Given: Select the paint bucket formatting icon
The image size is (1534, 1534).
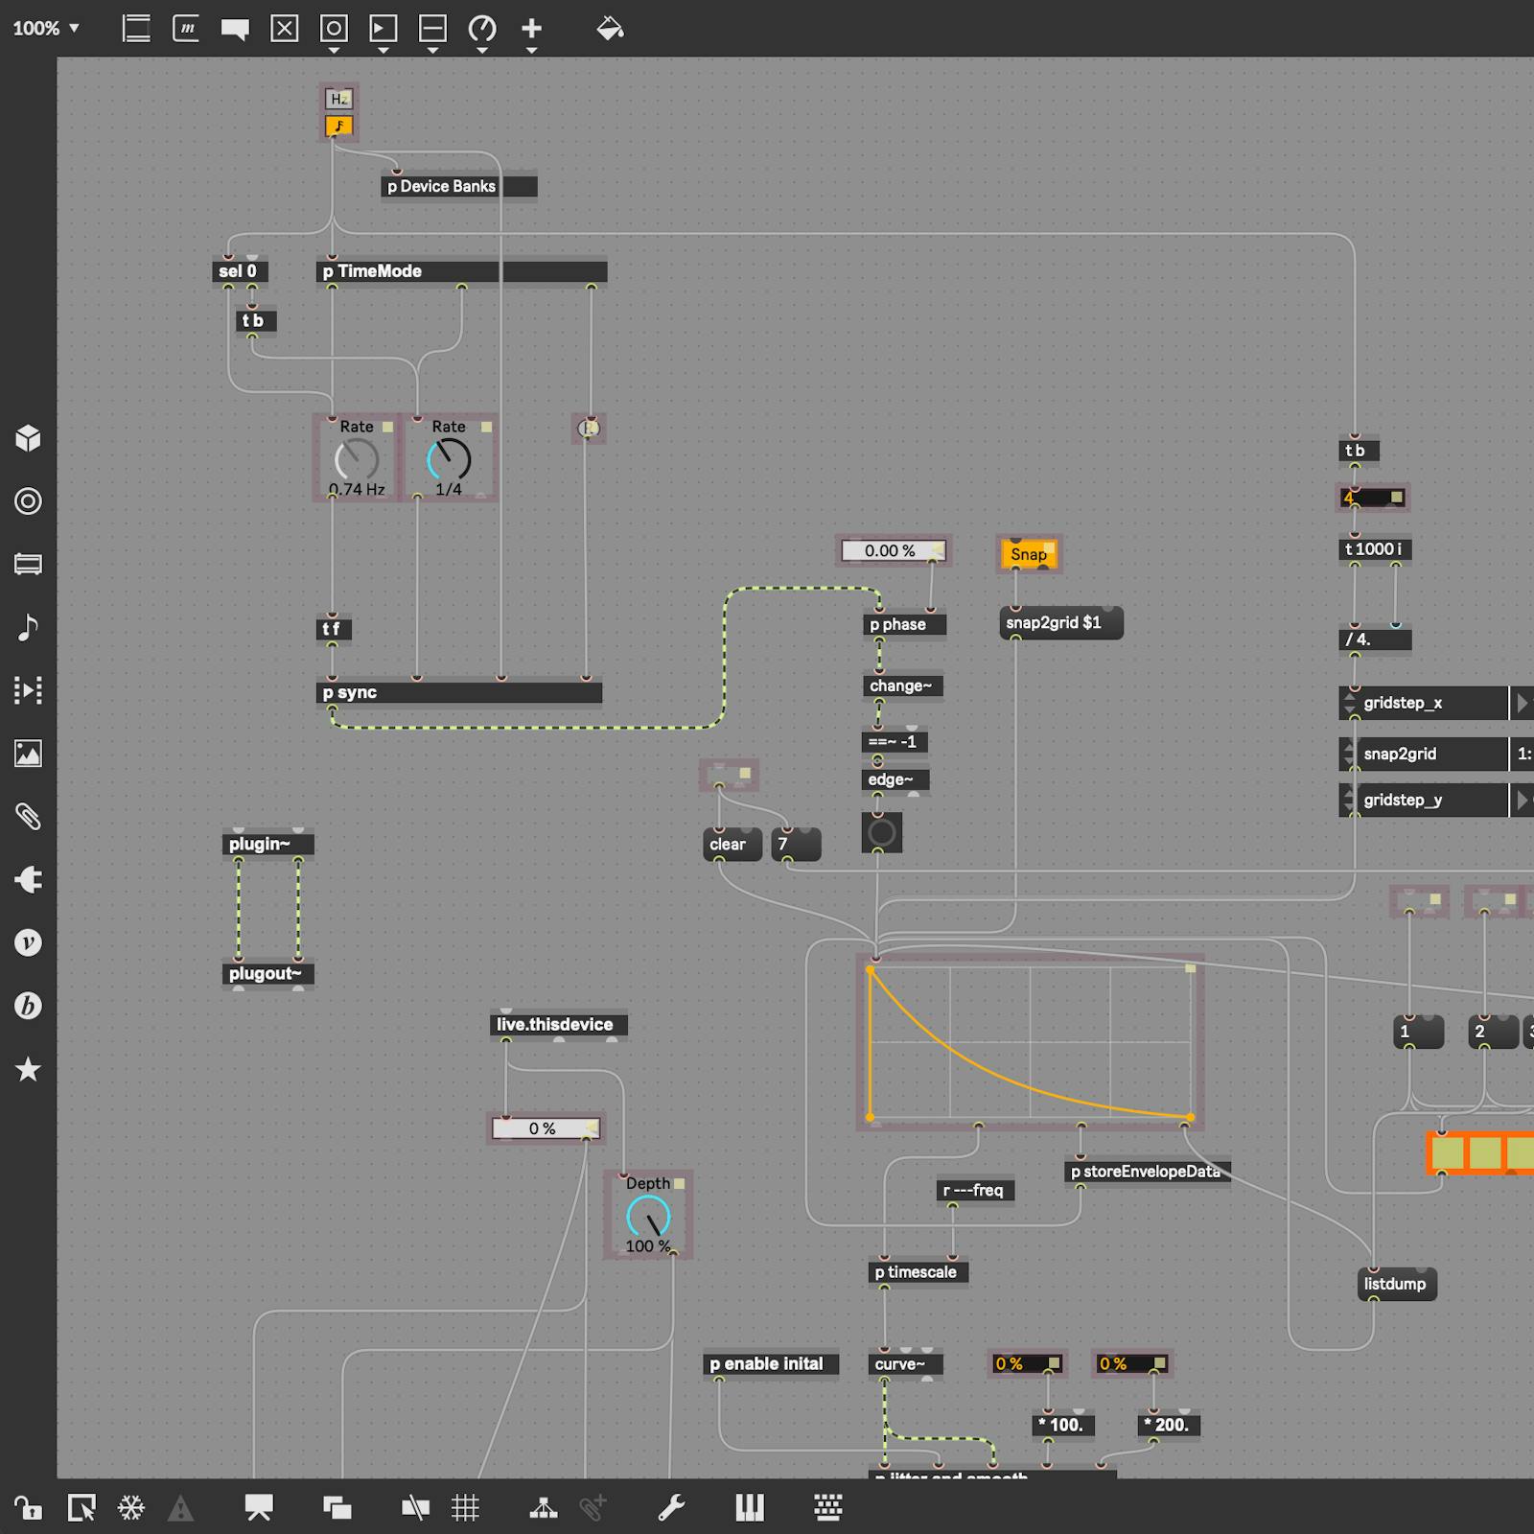Looking at the screenshot, I should 608,29.
